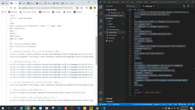
Task: Open the Terminal menu in VS Code
Action: pos(139,2)
